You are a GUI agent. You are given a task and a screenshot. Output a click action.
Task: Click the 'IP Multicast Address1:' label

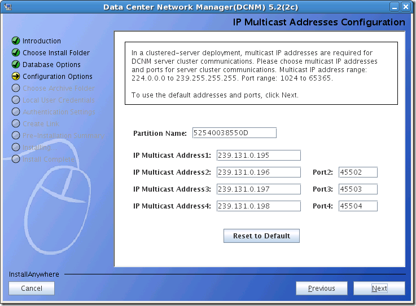172,155
